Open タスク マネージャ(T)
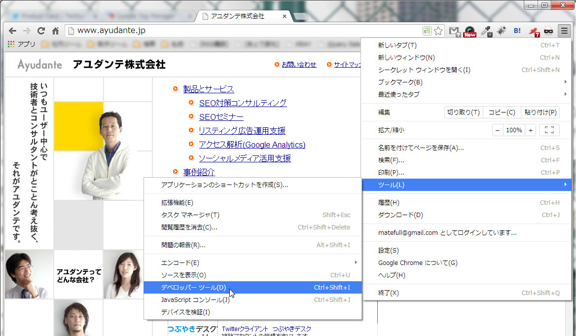This screenshot has width=576, height=336. pos(252,215)
